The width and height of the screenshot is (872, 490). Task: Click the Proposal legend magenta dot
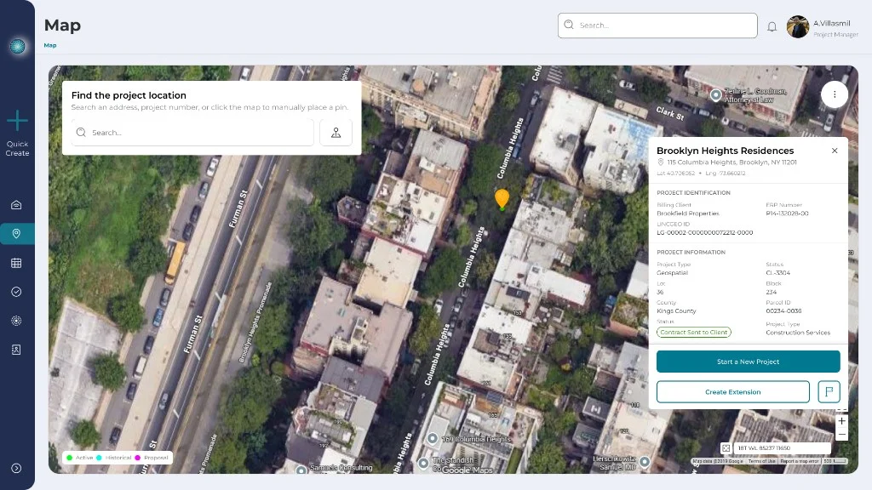tap(137, 458)
